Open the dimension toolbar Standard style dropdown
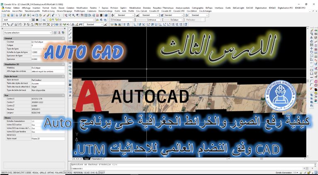 coord(94,24)
